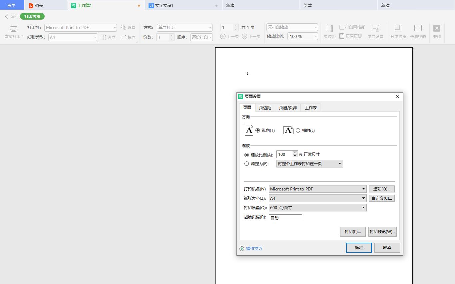Click the landscape page A icon
The image size is (455, 284).
[288, 130]
